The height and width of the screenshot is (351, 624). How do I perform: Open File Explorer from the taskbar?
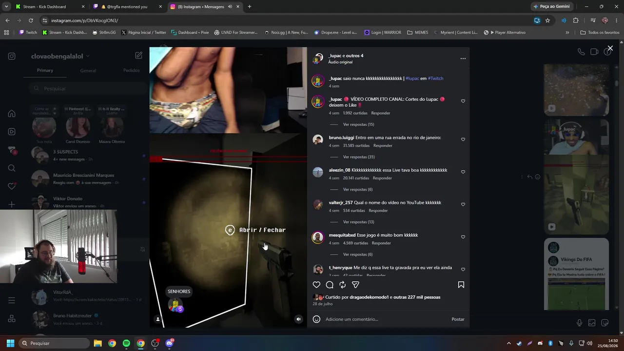tap(97, 343)
